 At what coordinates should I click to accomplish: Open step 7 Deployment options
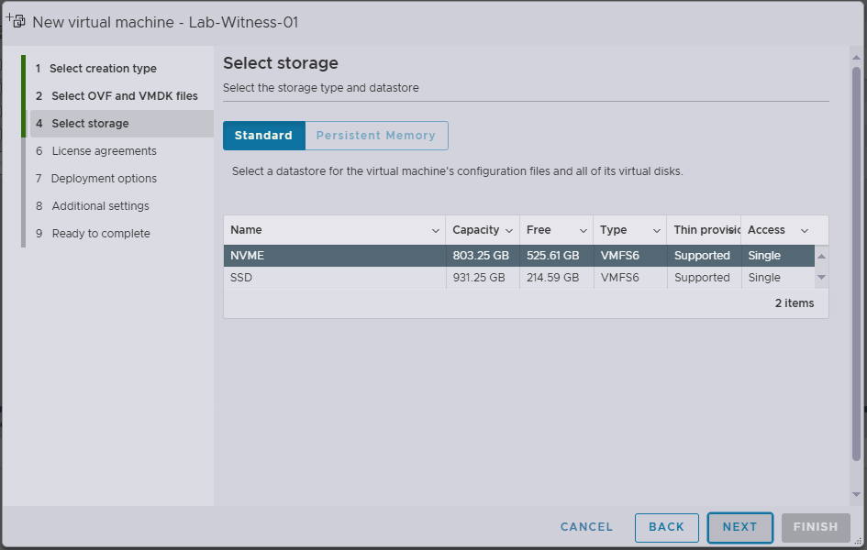(x=104, y=179)
